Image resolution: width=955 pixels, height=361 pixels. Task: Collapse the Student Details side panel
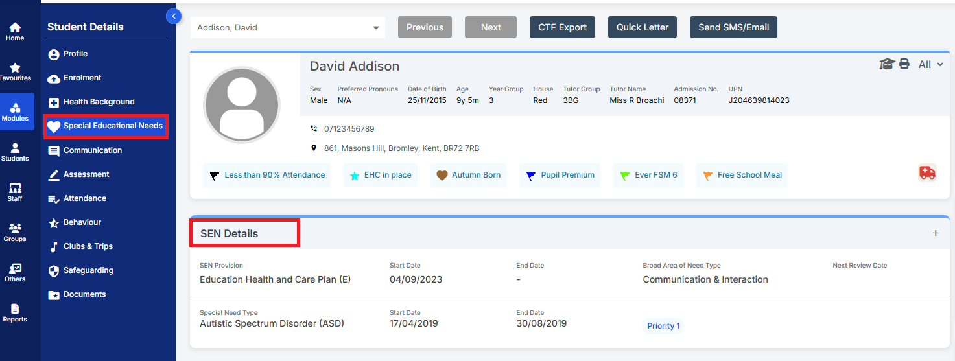tap(173, 16)
